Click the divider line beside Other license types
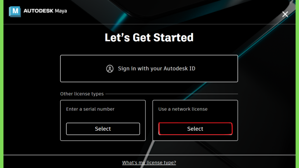 pos(172,94)
